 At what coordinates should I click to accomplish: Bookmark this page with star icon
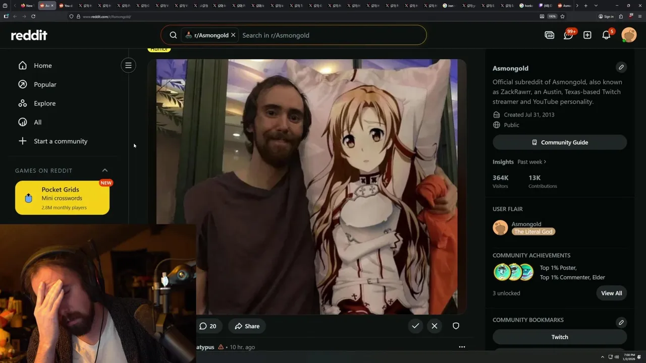562,16
